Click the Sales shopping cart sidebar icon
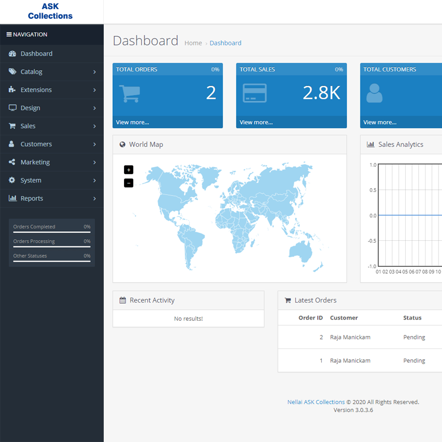Image resolution: width=442 pixels, height=442 pixels. tap(12, 126)
